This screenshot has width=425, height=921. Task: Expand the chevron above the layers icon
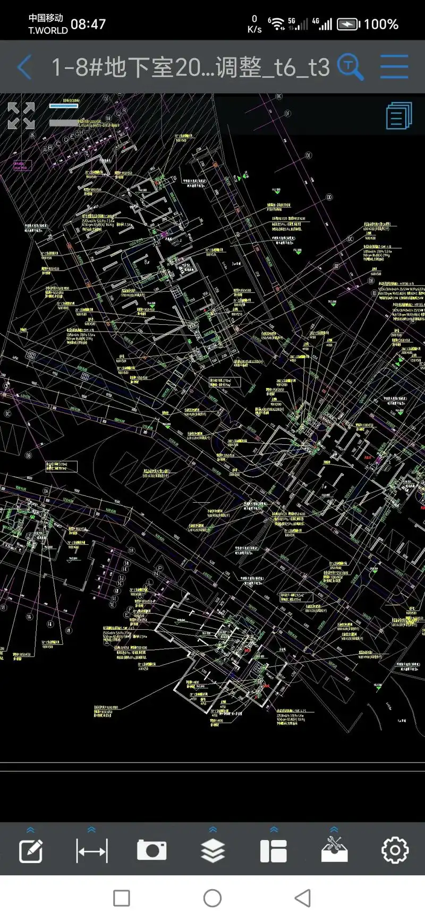[212, 830]
